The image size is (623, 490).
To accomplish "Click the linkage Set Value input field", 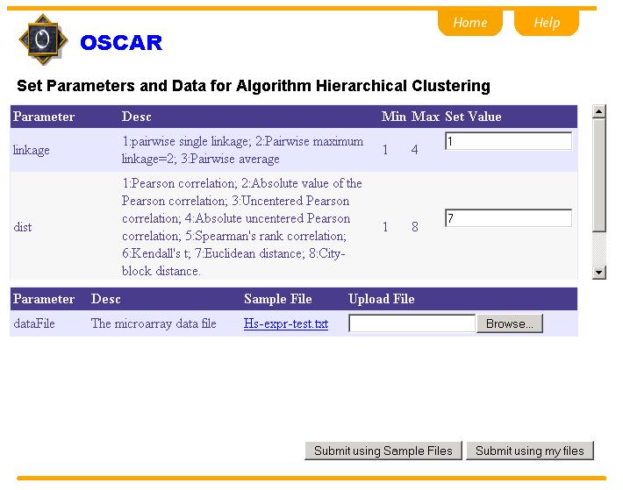I will pyautogui.click(x=508, y=141).
